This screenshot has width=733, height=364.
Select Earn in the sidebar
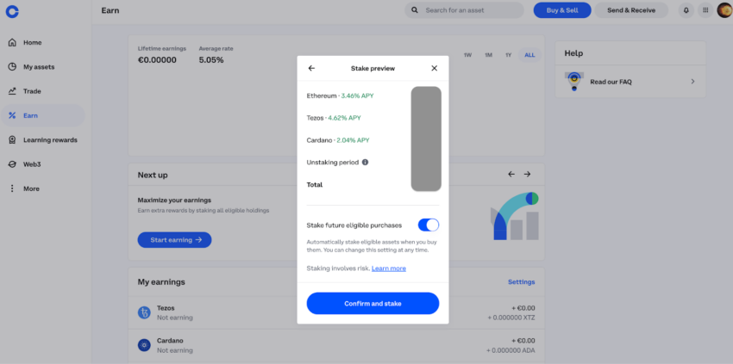[42, 115]
